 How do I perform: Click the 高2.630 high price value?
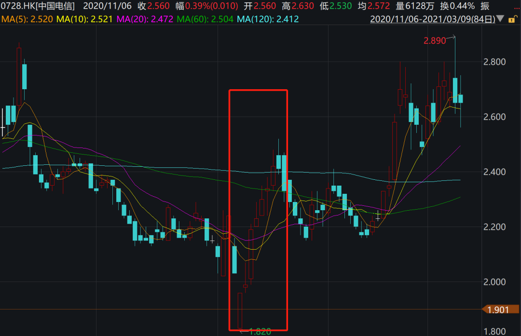click(298, 6)
